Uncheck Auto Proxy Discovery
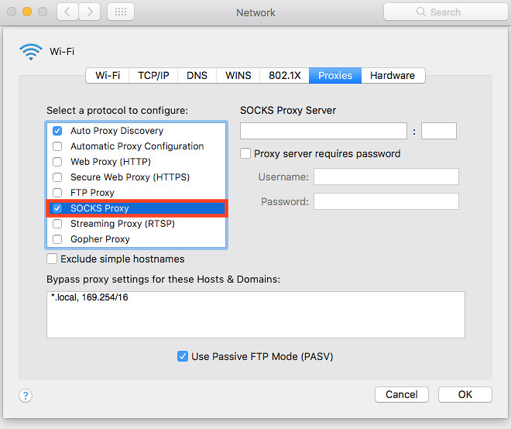The width and height of the screenshot is (511, 429). (57, 131)
